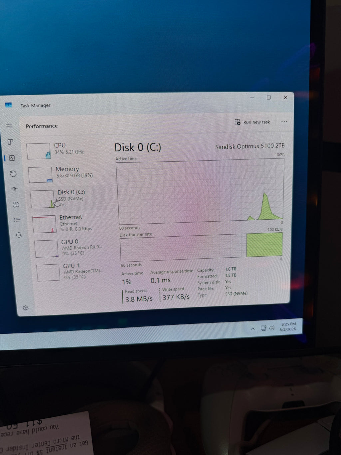
Task: Select the Performance page icon in sidebar
Action: (x=12, y=158)
